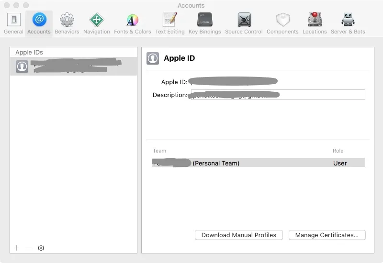Open Fonts & Colors preferences

point(133,23)
